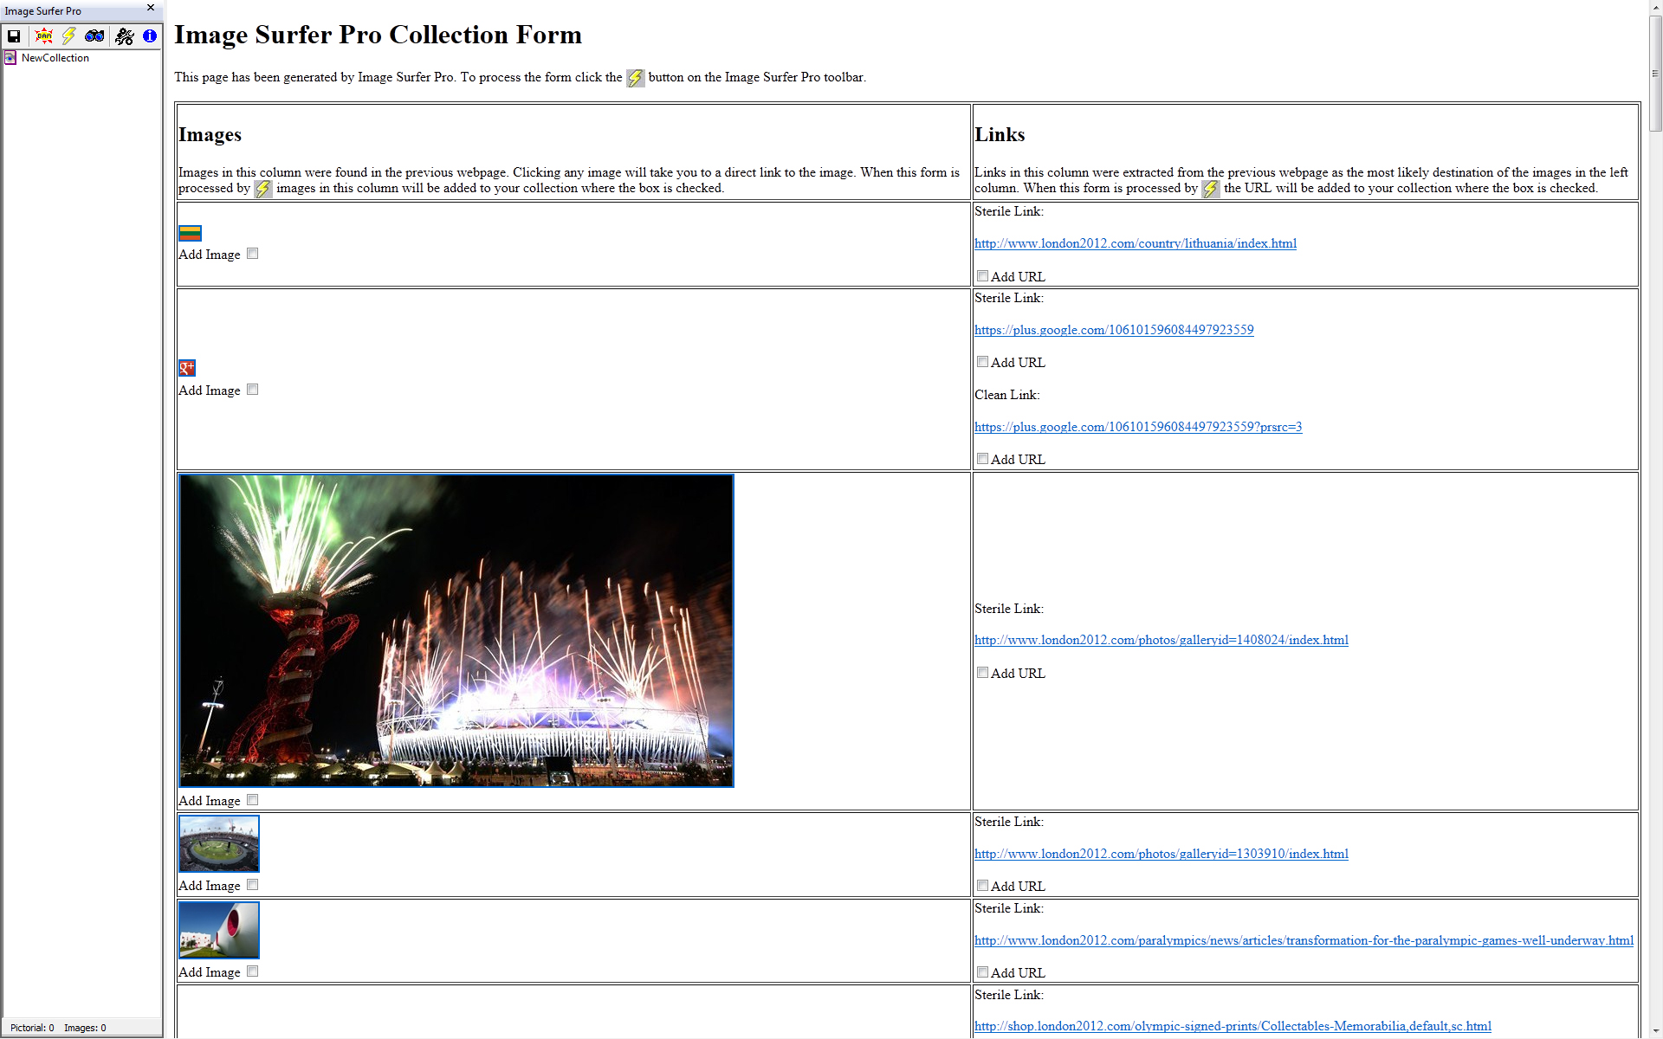Click the lightning bolt process form icon

(68, 36)
